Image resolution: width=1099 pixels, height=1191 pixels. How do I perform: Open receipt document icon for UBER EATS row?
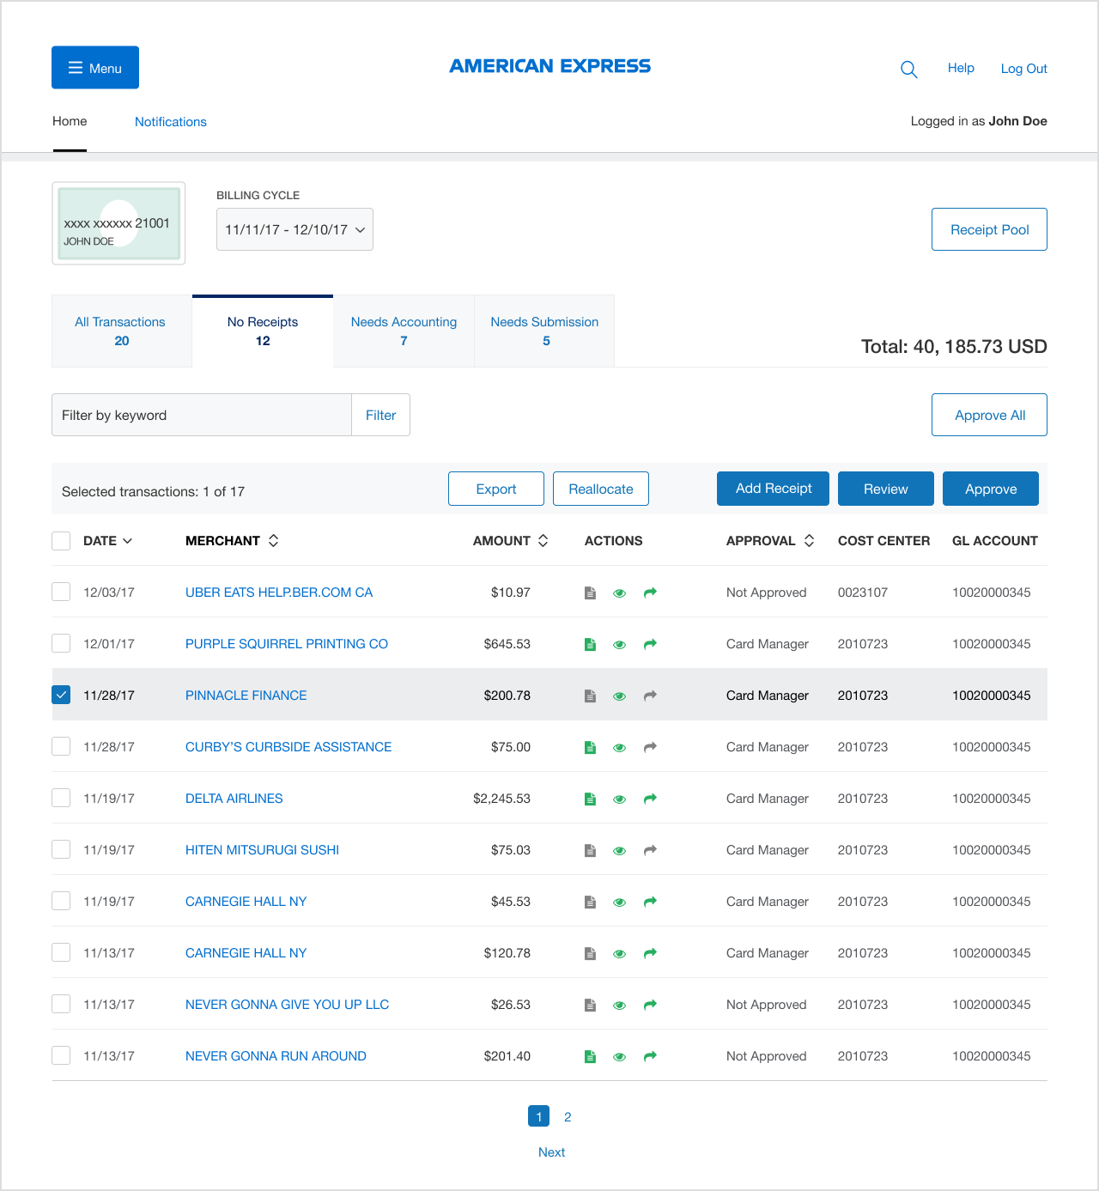pos(590,592)
